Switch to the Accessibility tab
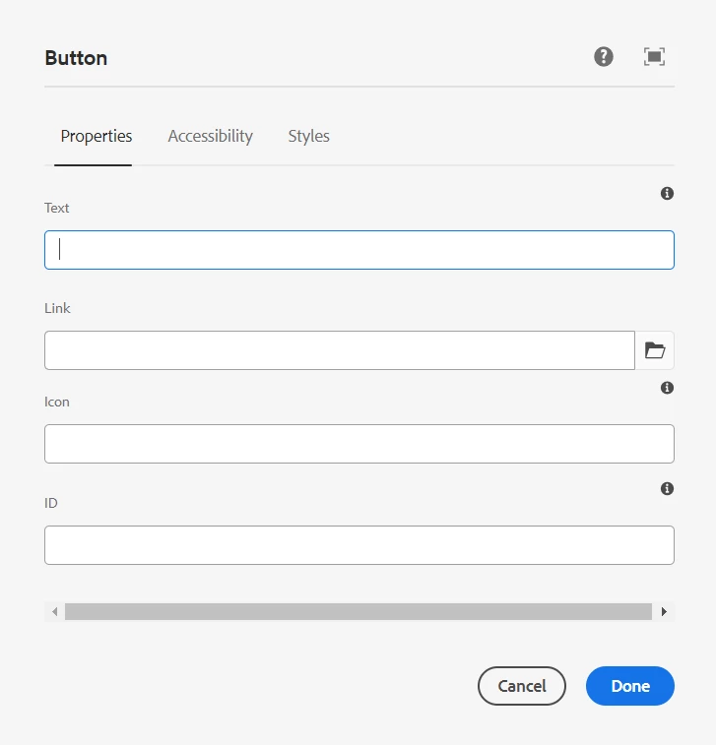This screenshot has height=745, width=716. click(x=210, y=137)
